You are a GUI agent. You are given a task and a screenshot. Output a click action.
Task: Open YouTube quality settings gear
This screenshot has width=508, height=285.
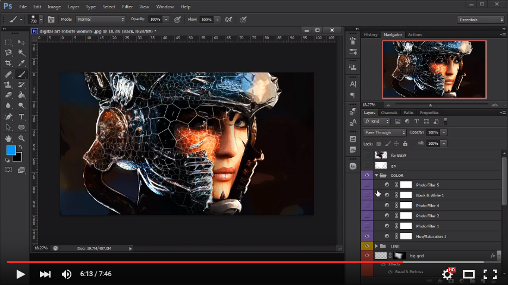448,274
